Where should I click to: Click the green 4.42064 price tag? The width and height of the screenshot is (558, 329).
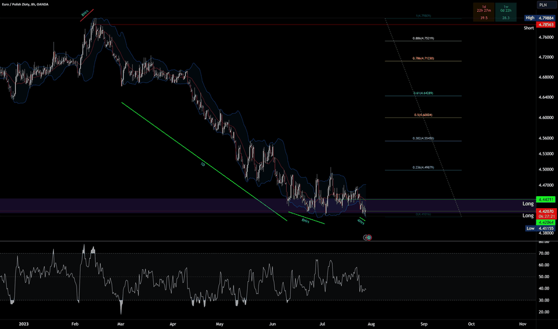point(545,223)
